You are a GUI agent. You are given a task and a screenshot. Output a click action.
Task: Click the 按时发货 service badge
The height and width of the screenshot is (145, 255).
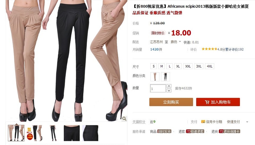click(x=164, y=131)
